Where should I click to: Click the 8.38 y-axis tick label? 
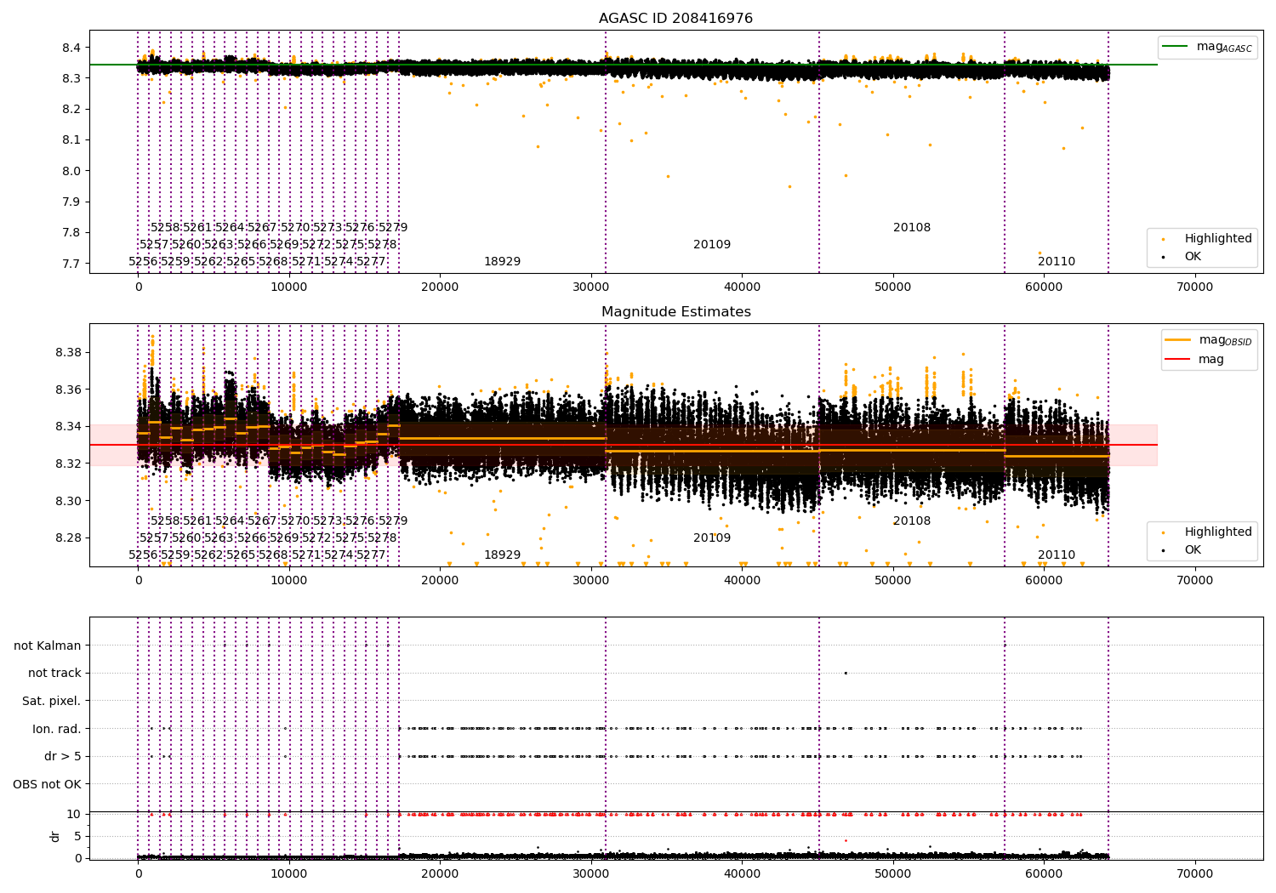pos(68,353)
